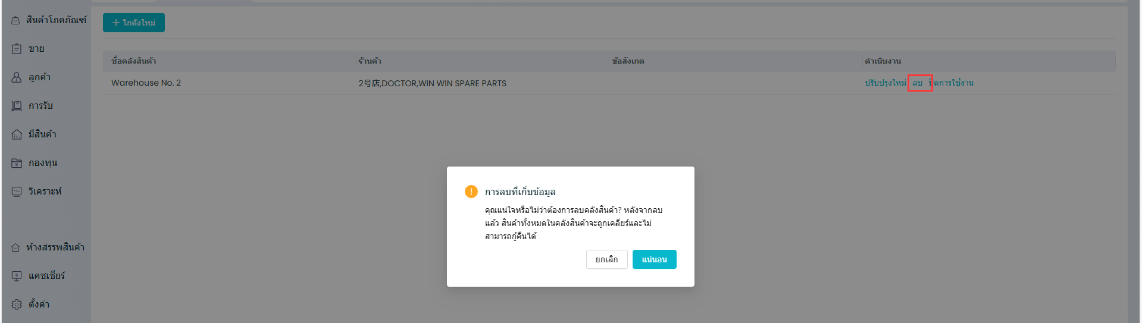Click the ร้านค้า column header

point(370,61)
